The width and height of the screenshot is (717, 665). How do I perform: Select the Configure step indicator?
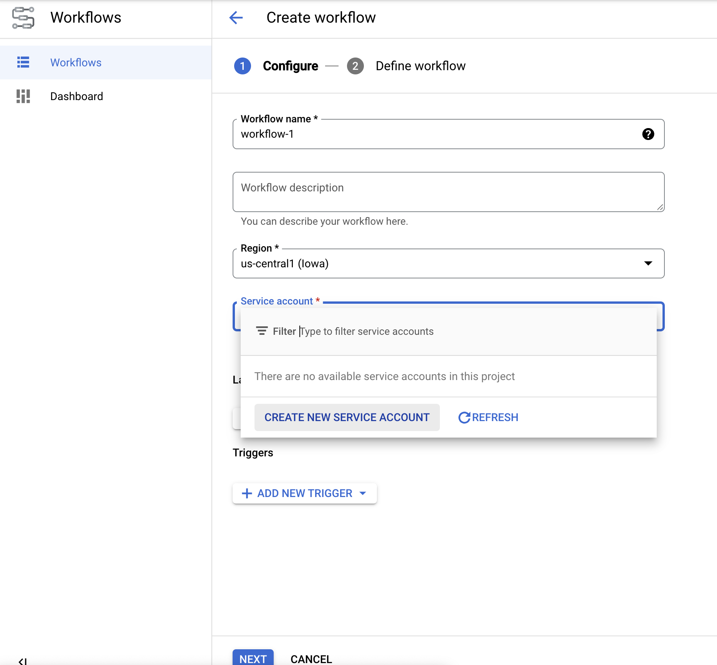click(242, 66)
